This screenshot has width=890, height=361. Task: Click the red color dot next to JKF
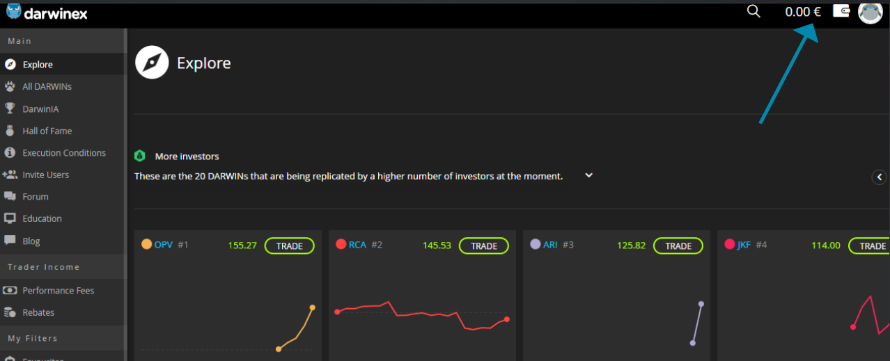pyautogui.click(x=730, y=244)
